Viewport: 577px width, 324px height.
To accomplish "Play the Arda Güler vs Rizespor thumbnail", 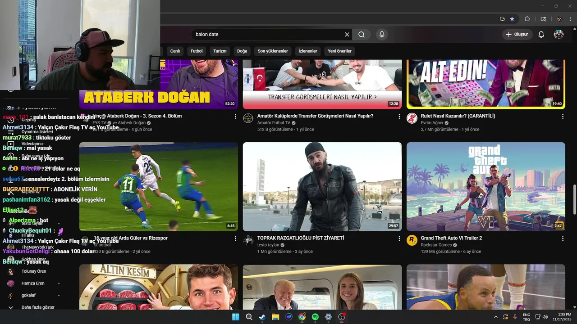I will [x=159, y=187].
